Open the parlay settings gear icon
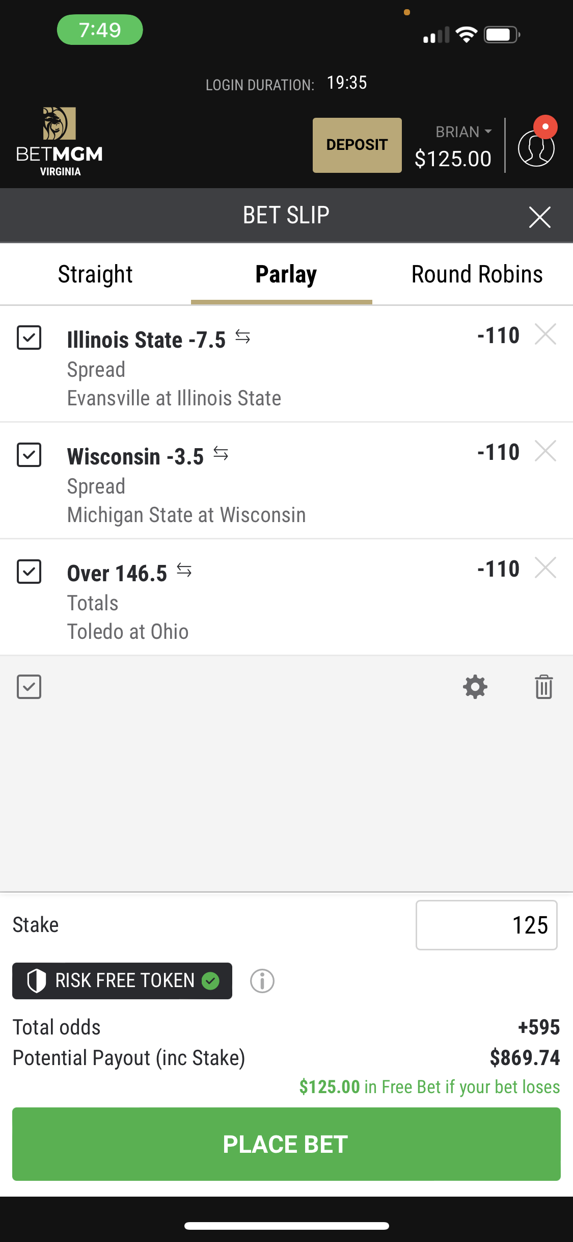The height and width of the screenshot is (1242, 573). [x=475, y=687]
